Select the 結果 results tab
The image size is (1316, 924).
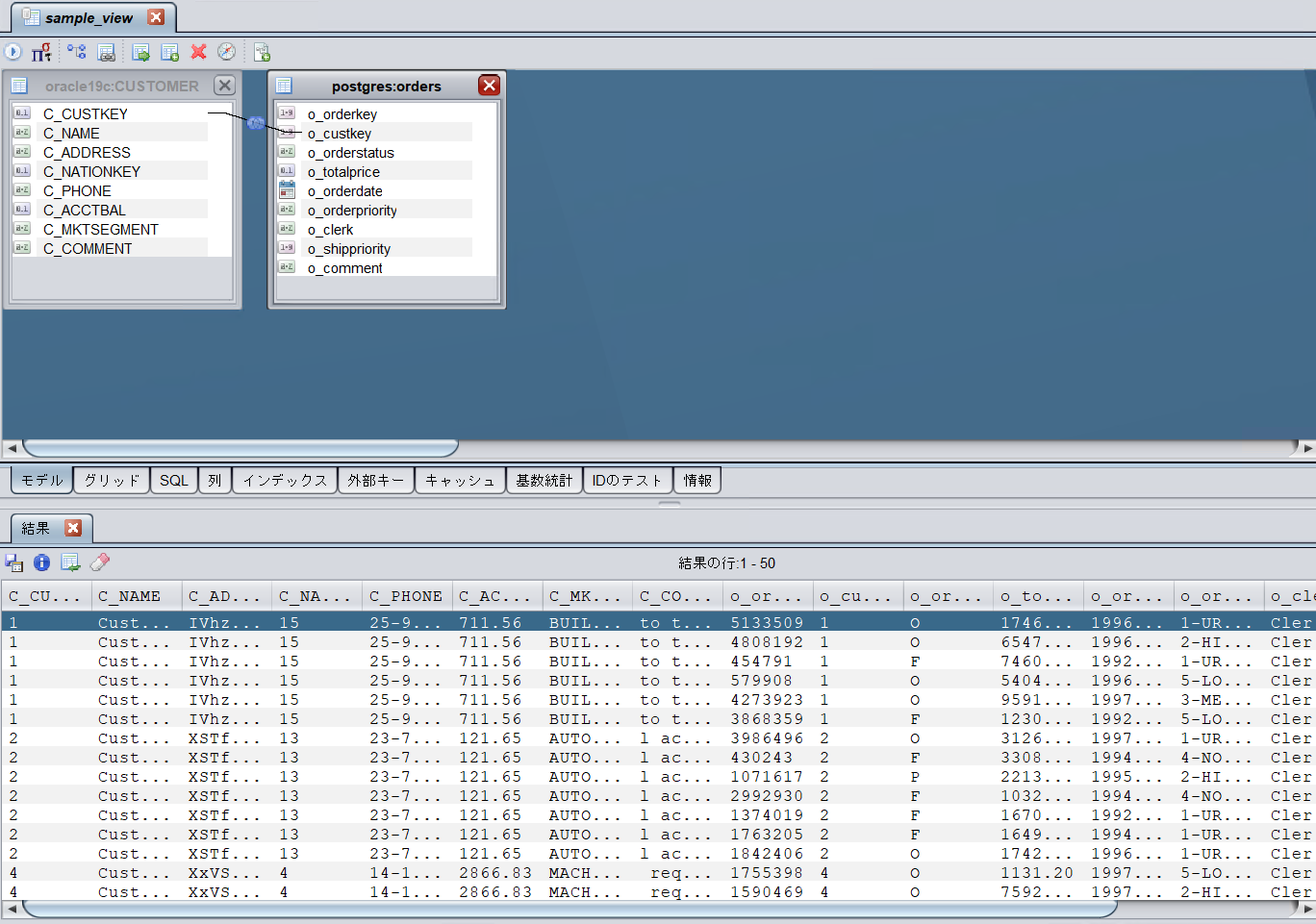tap(36, 528)
